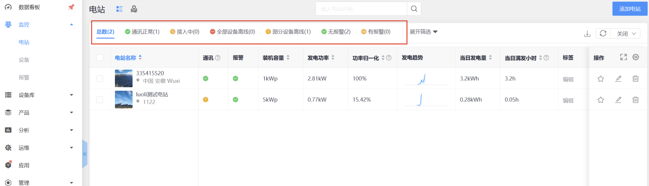Click 报警 status icon for luoli测试电站

click(x=235, y=99)
